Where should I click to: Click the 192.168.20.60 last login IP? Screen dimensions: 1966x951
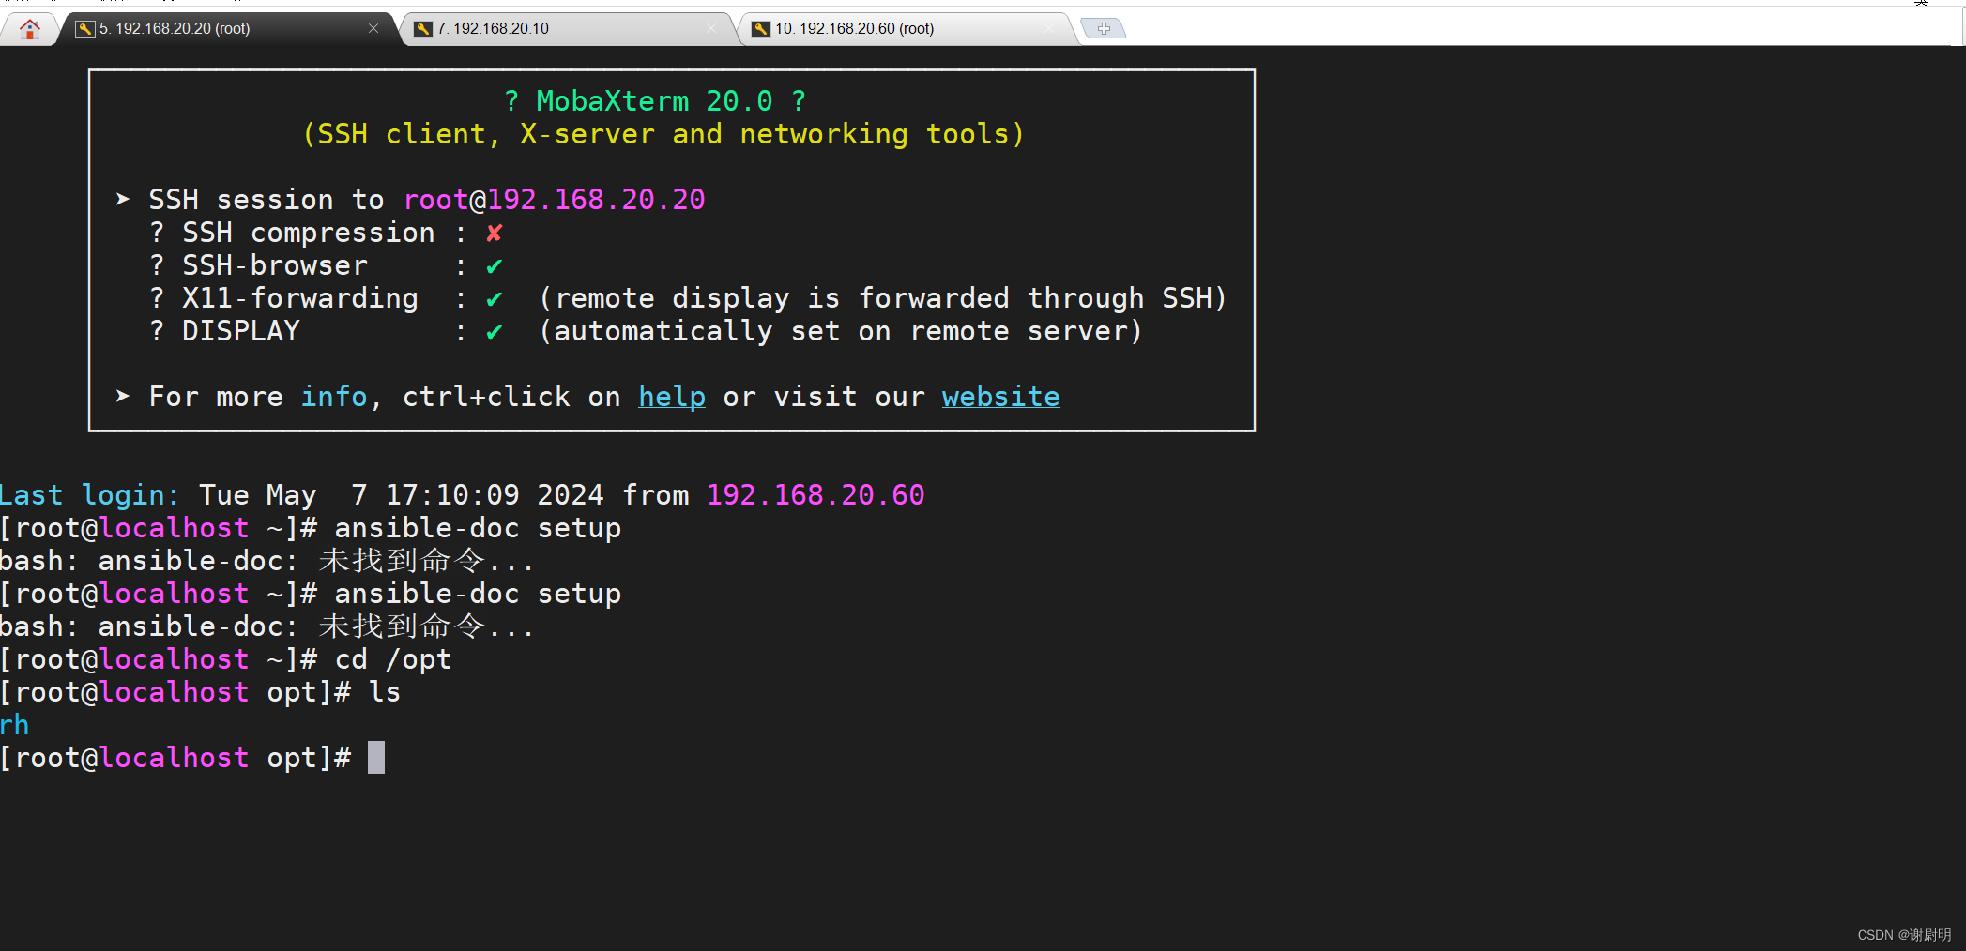pos(815,495)
